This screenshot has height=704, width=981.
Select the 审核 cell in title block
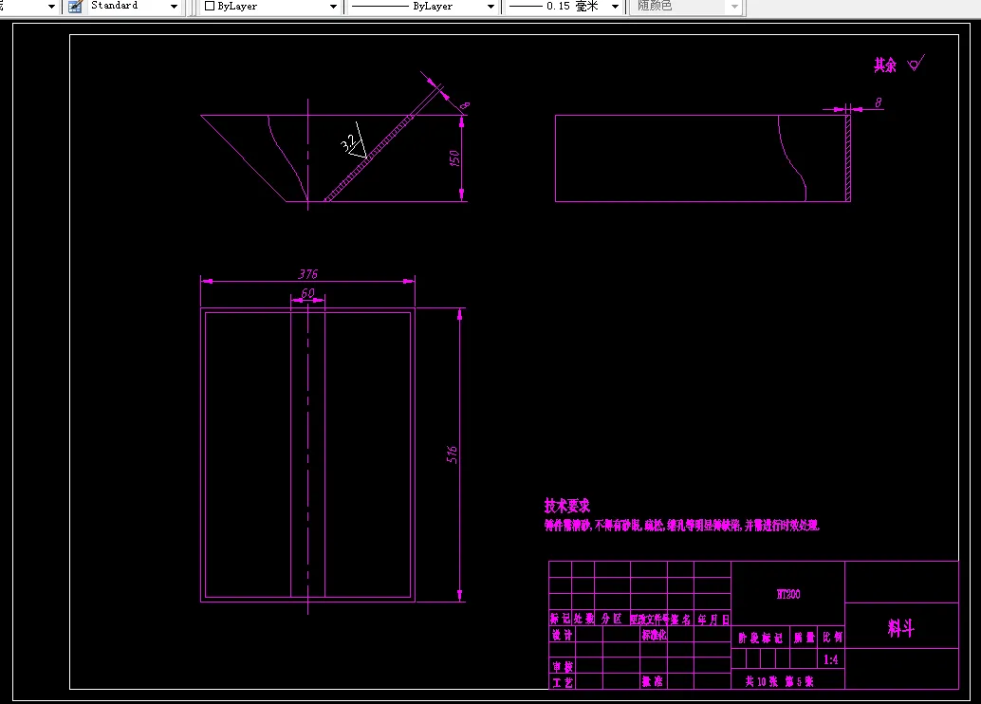563,667
